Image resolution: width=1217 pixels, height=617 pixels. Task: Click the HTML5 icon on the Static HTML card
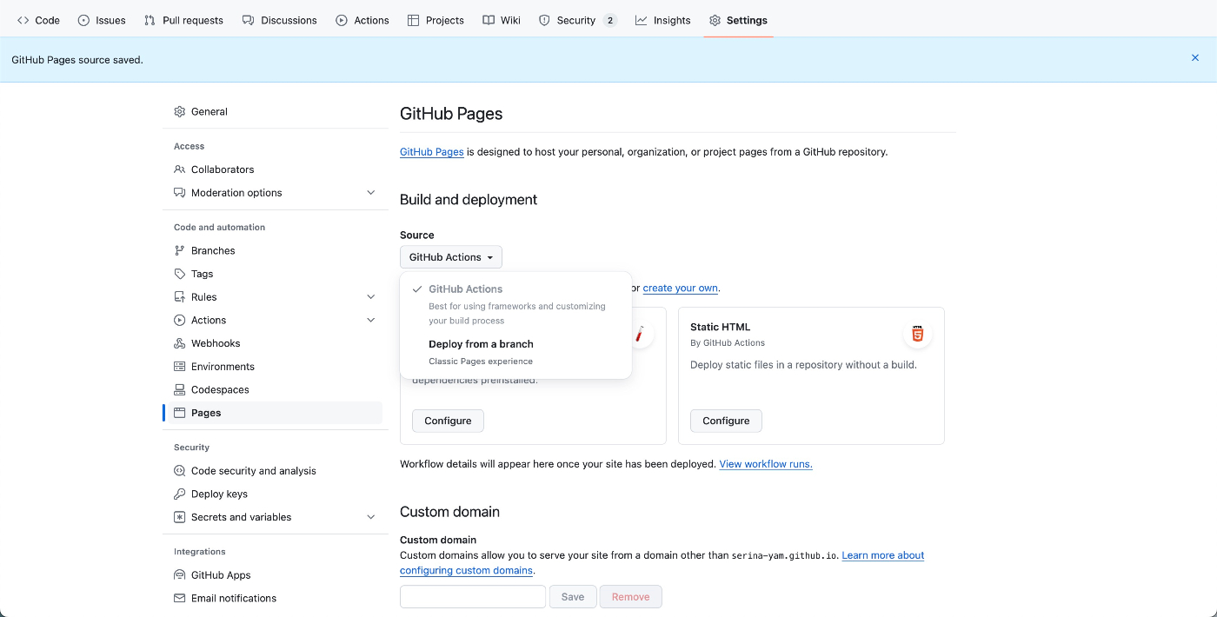[x=917, y=333]
